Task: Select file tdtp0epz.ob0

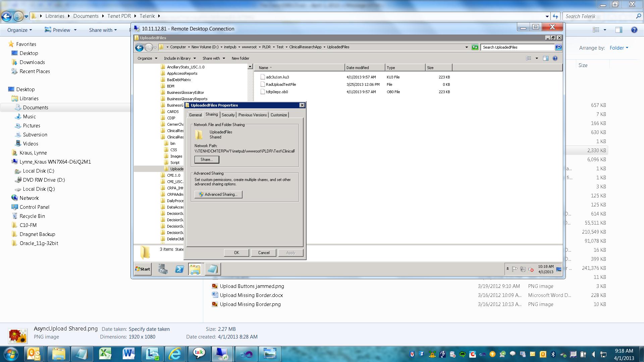Action: [277, 92]
